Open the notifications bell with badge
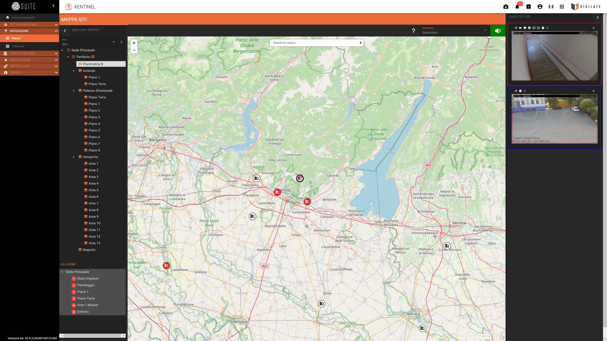Screen dimensions: 607x341 click(x=518, y=6)
